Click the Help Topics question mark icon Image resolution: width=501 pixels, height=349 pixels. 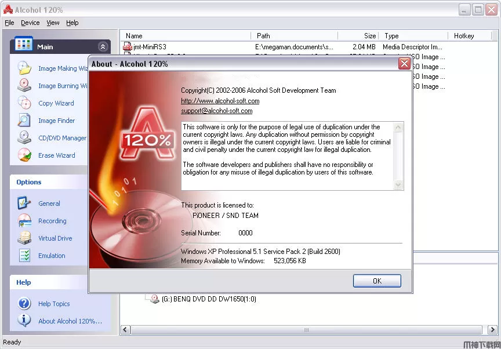[x=24, y=303]
